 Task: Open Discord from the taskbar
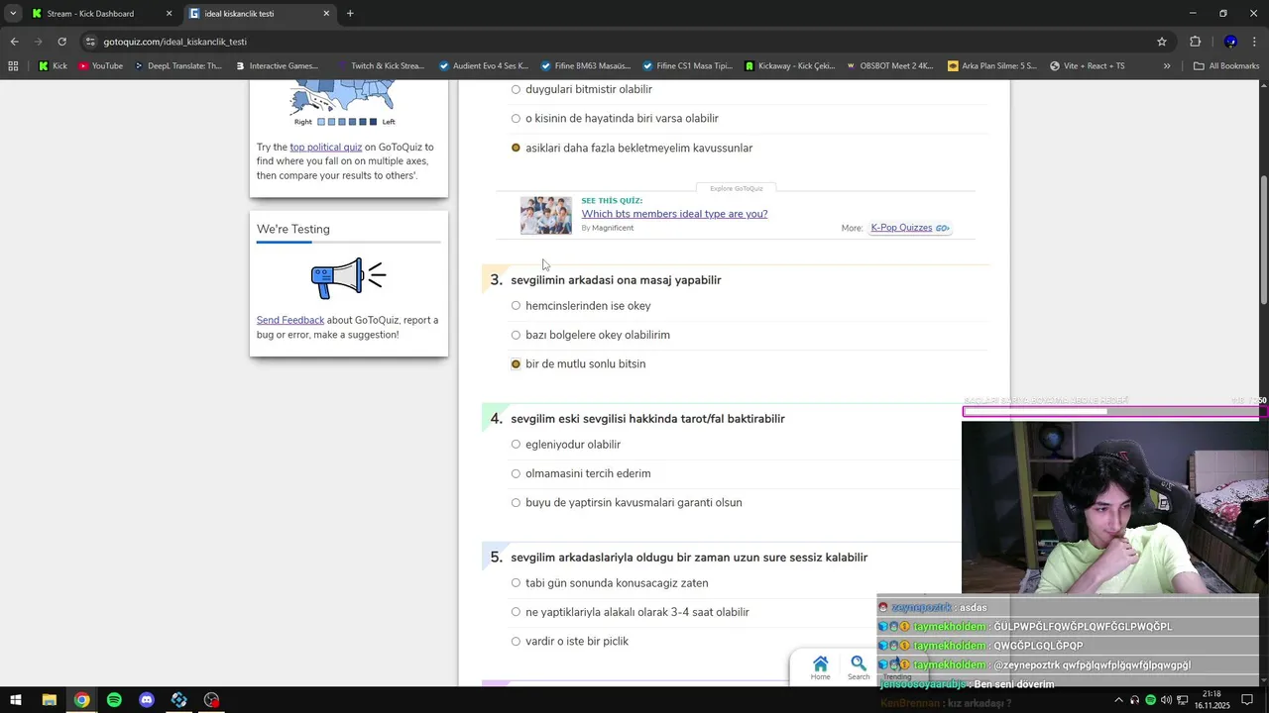[x=147, y=700]
